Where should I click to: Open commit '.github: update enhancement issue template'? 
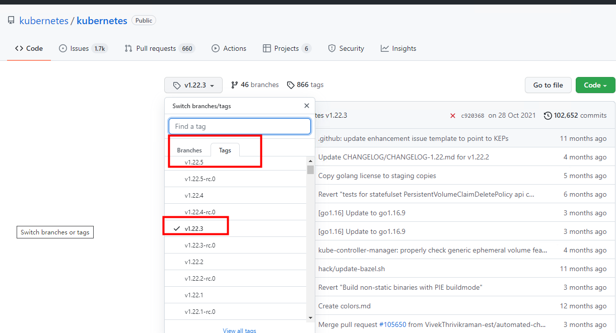point(413,138)
